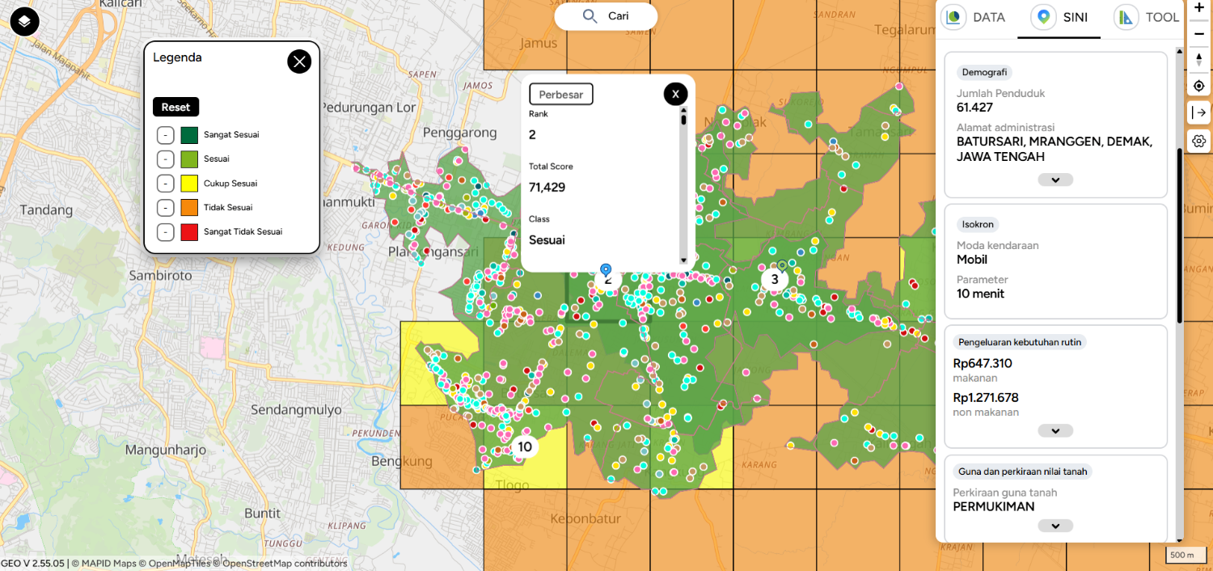Toggle the Cukup Sesuai legend visibility
Image resolution: width=1213 pixels, height=571 pixels.
pyautogui.click(x=165, y=184)
